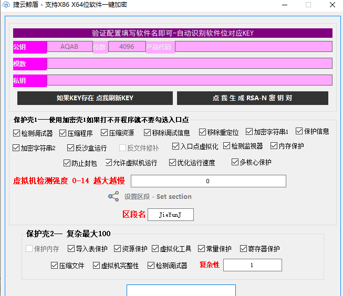343x296 pixels.
Task: Uncheck 入口点虚拟化 option
Action: click(x=175, y=146)
